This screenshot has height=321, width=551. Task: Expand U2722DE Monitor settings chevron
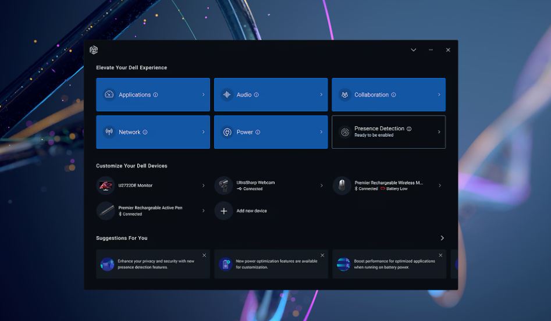(203, 186)
